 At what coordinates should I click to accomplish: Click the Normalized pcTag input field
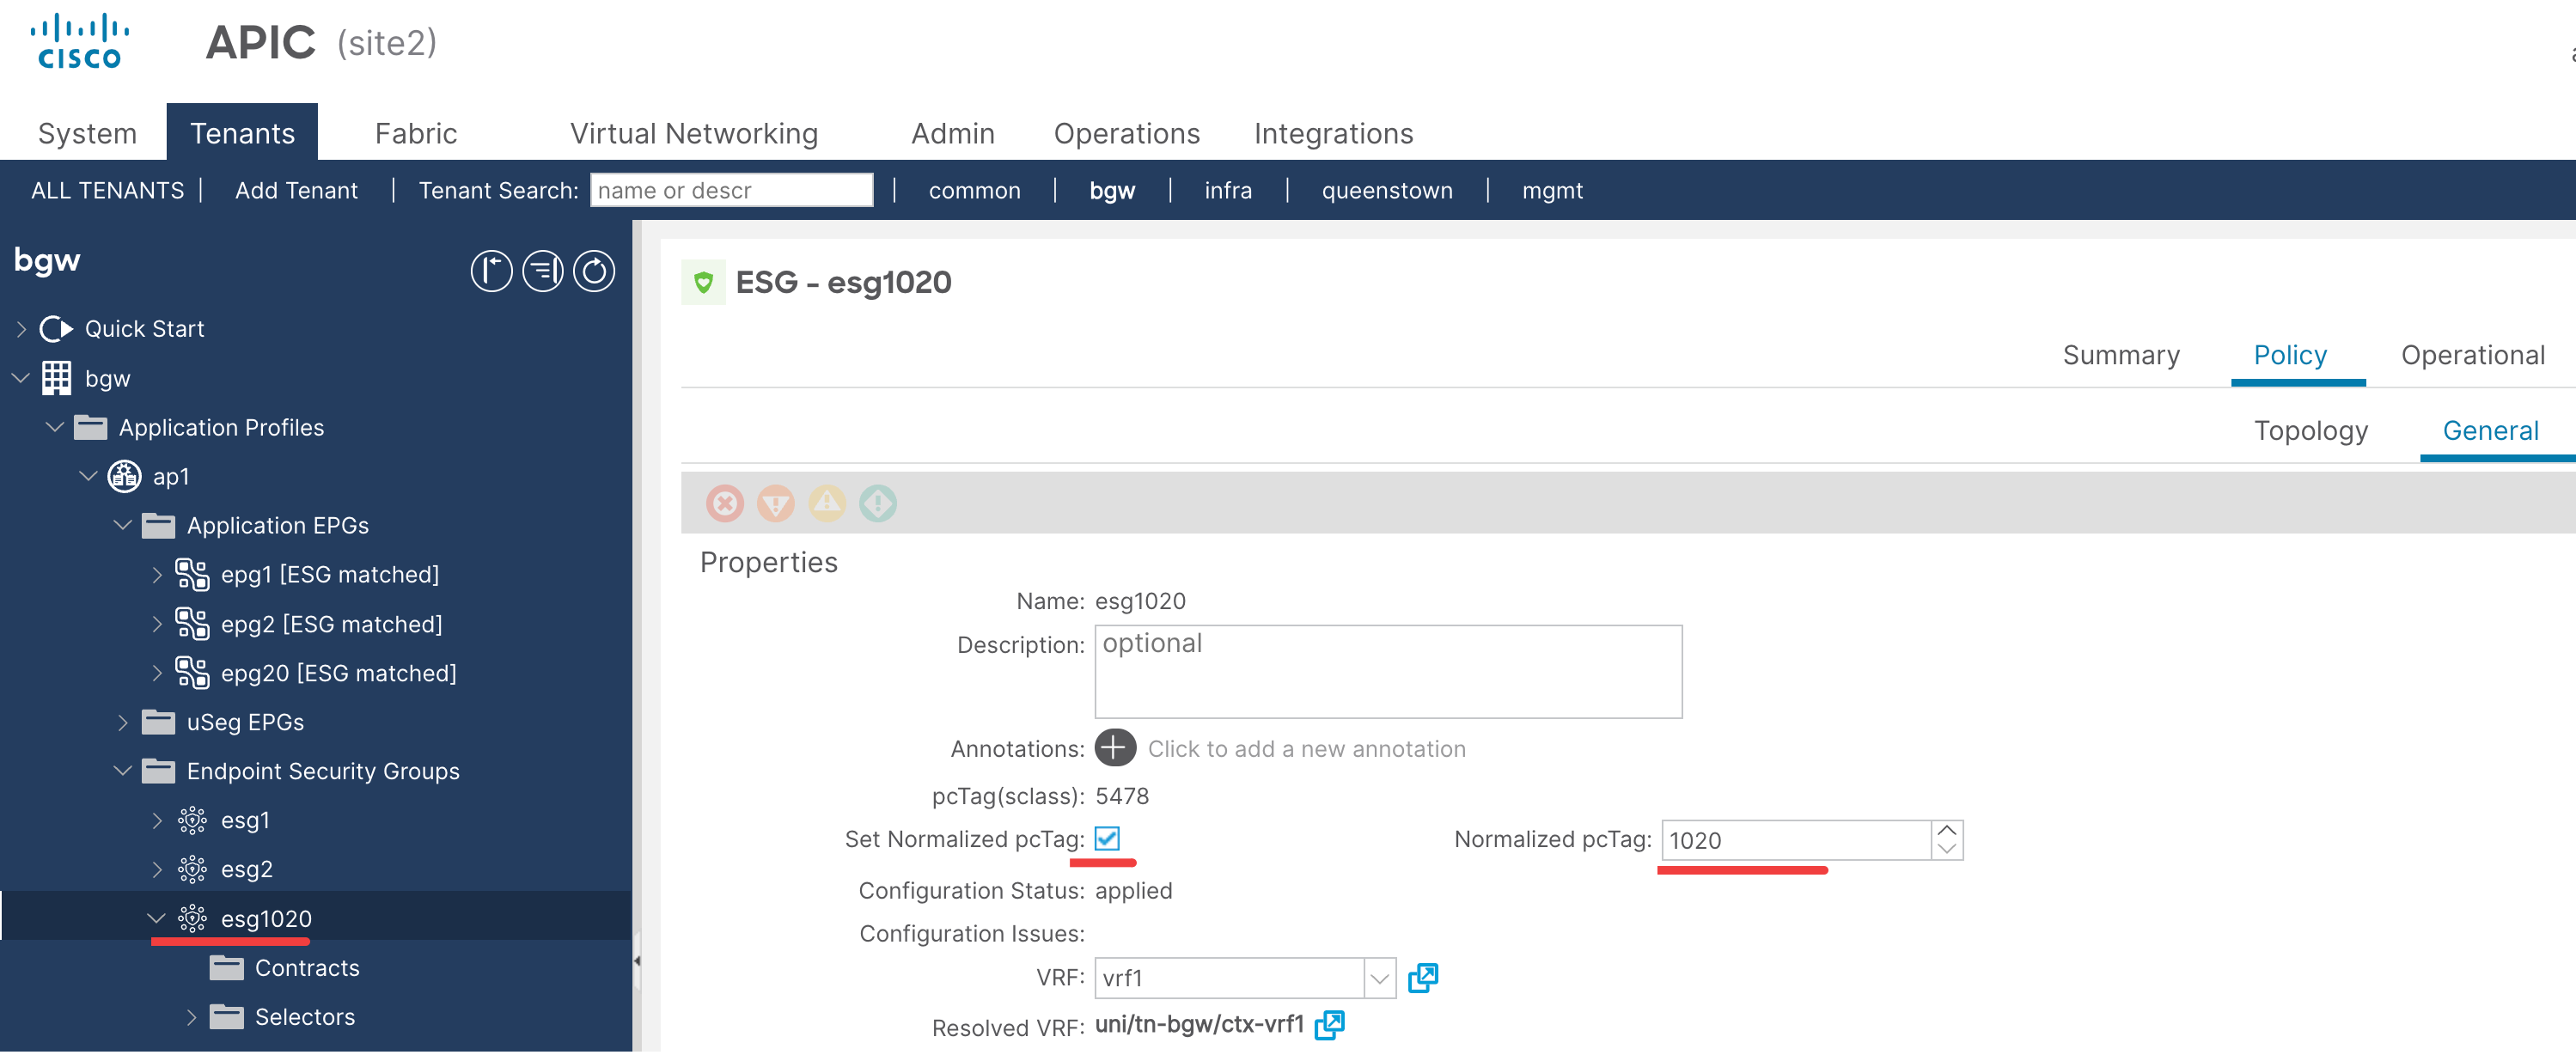[1796, 840]
